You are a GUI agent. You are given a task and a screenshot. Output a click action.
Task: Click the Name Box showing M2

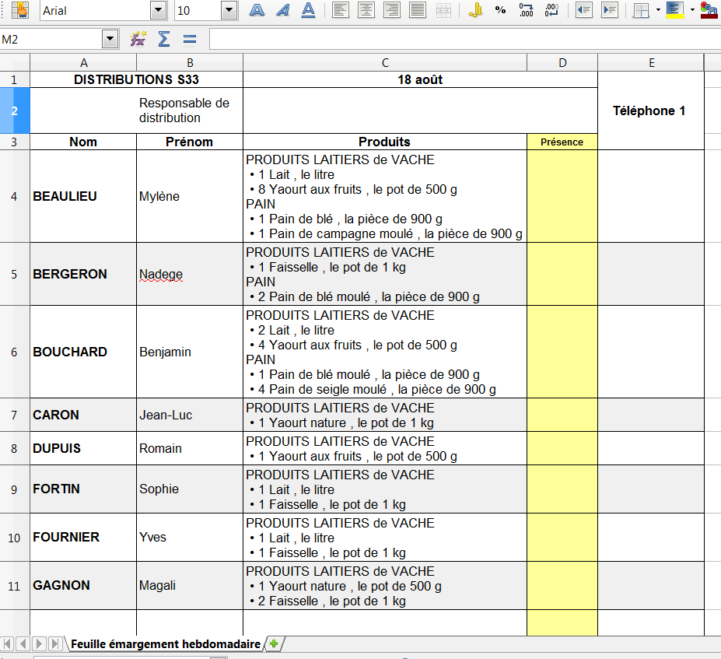(x=51, y=40)
